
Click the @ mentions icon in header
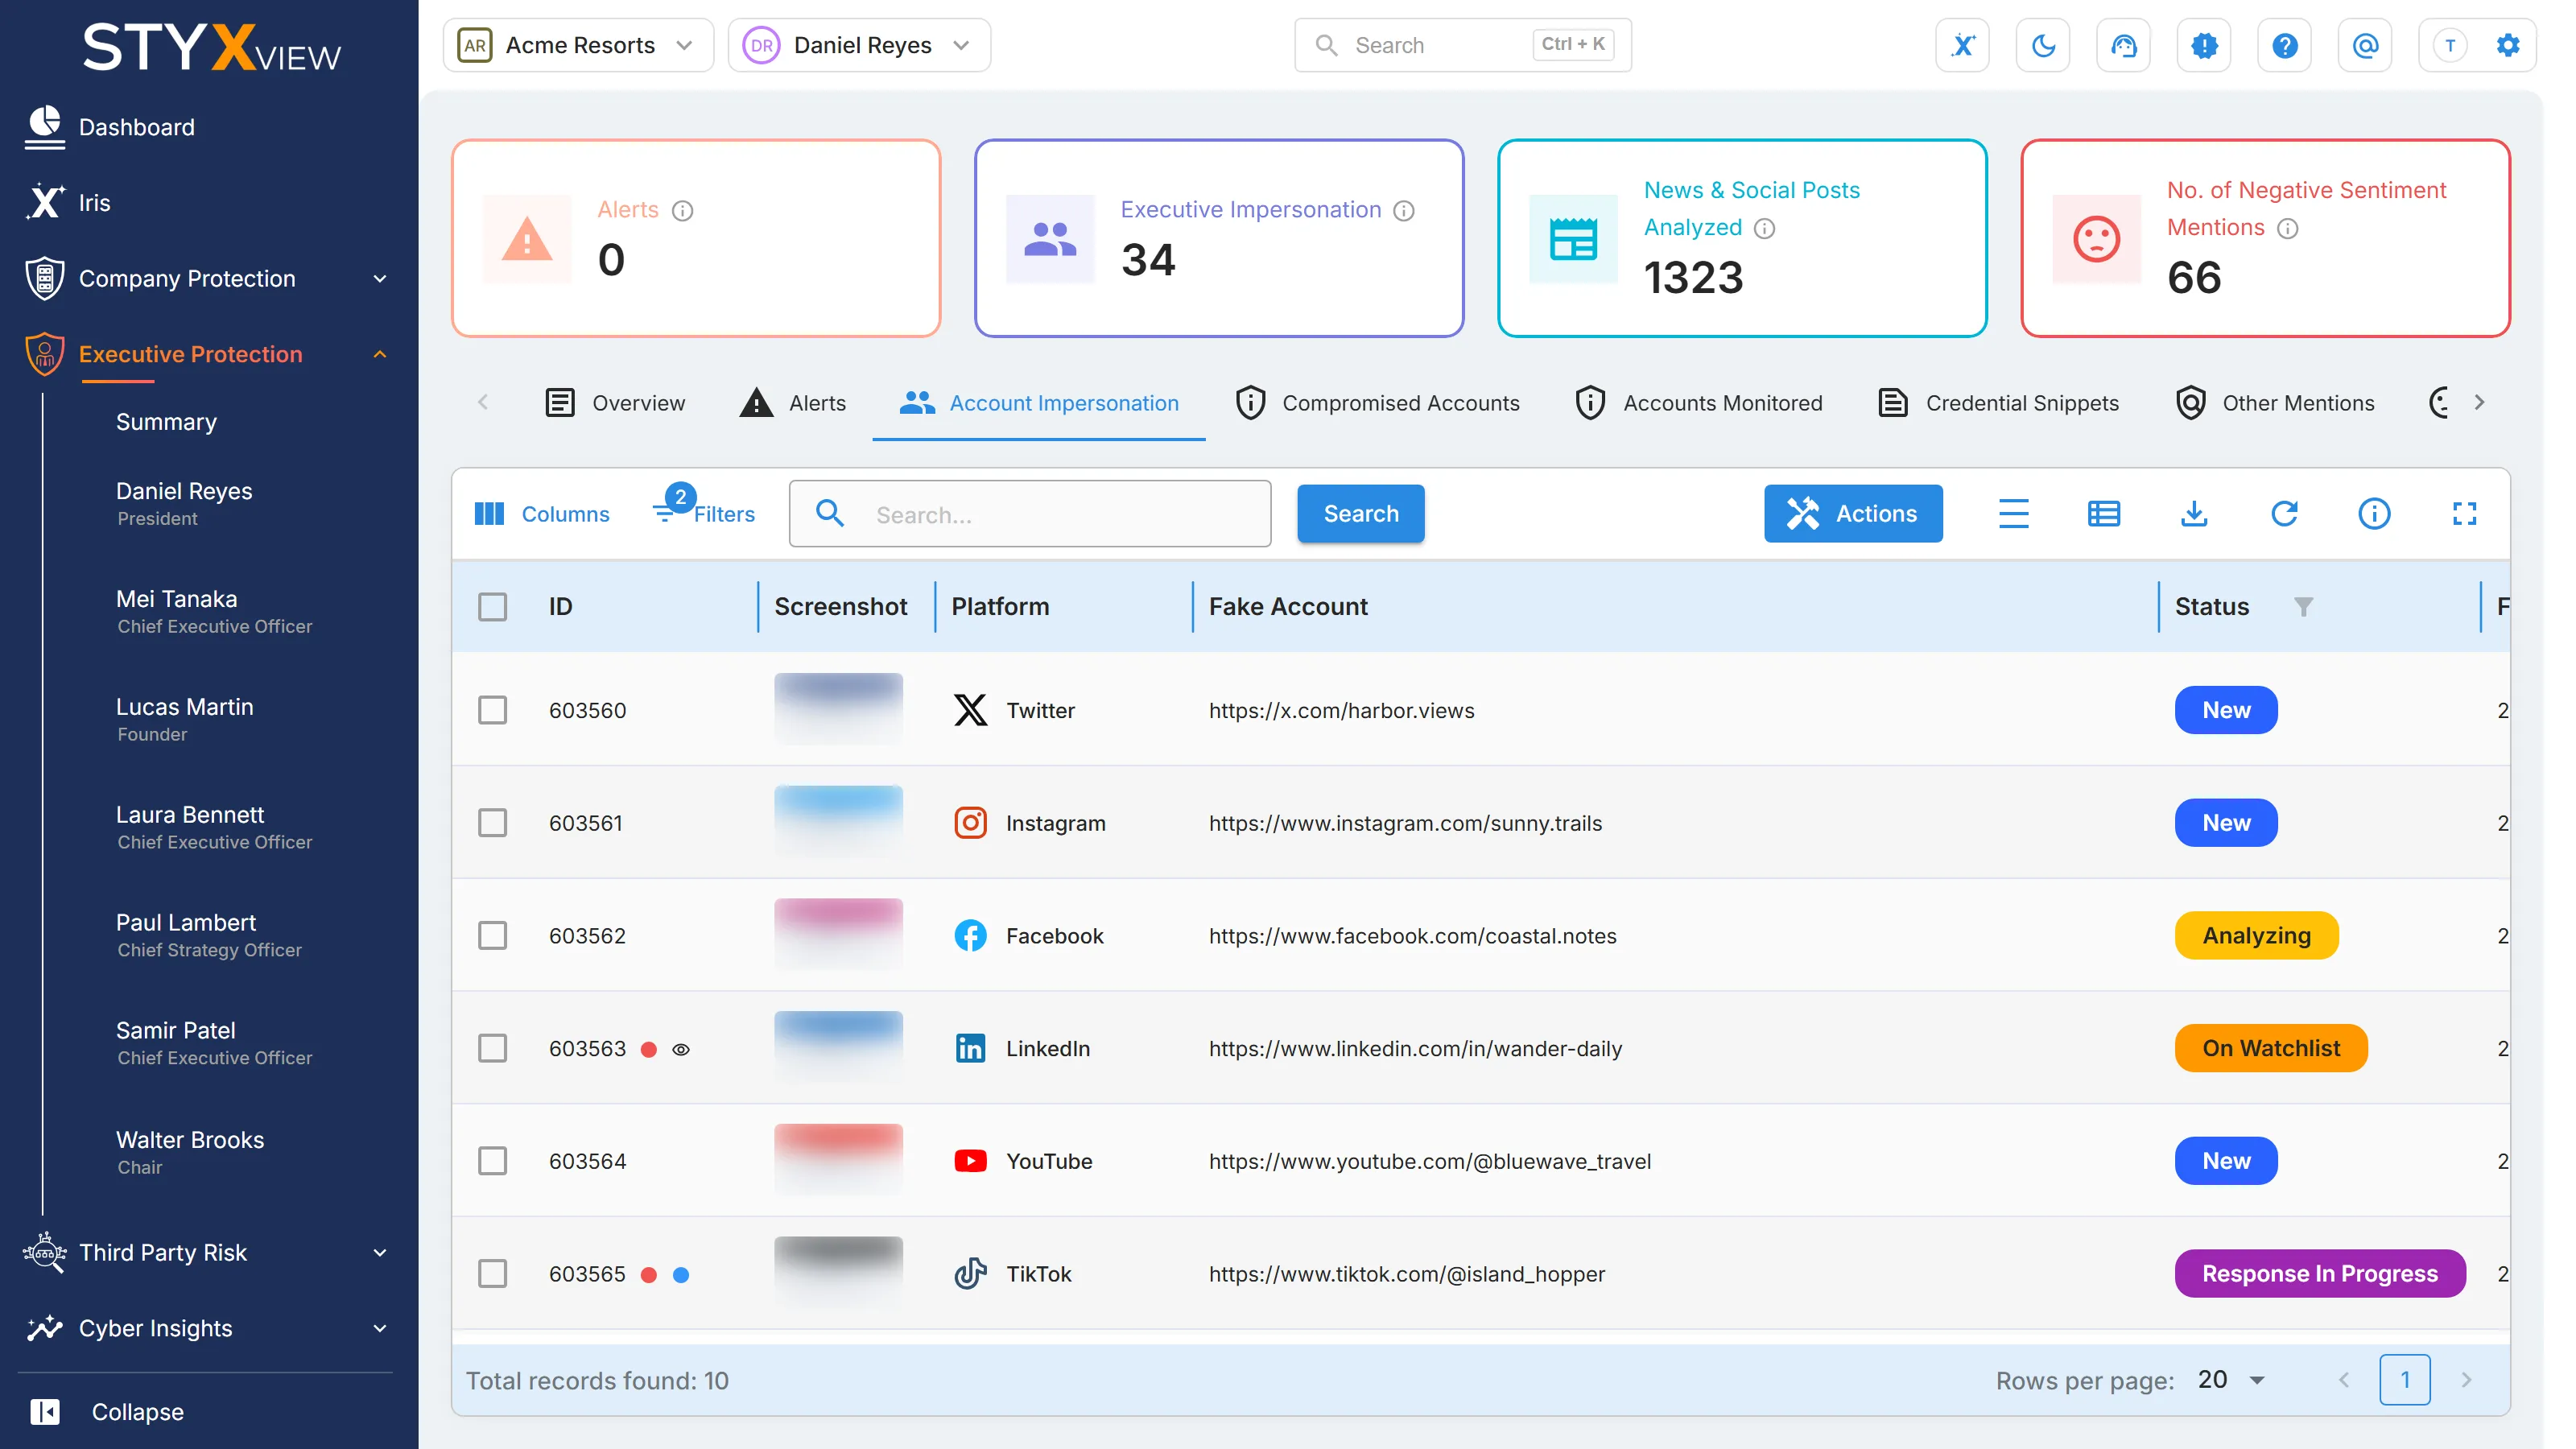2365,45
